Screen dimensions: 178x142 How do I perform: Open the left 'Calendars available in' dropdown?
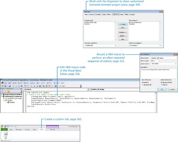coord(116,46)
